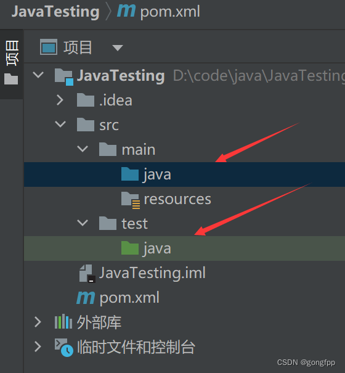The height and width of the screenshot is (373, 345).
Task: Select the src folder name
Action: (x=109, y=125)
